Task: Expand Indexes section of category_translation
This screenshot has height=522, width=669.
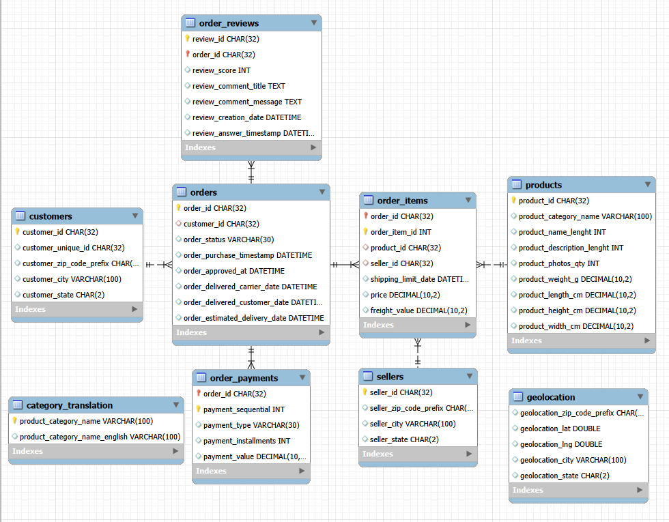Action: pos(175,451)
